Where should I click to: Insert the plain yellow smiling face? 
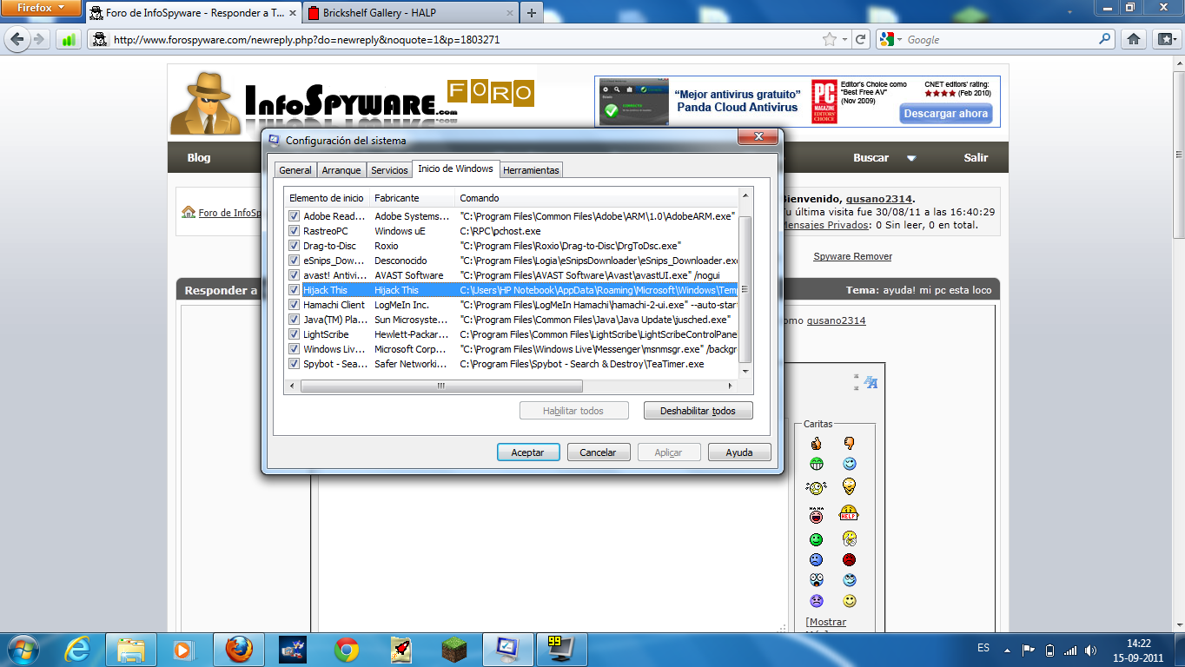[849, 601]
